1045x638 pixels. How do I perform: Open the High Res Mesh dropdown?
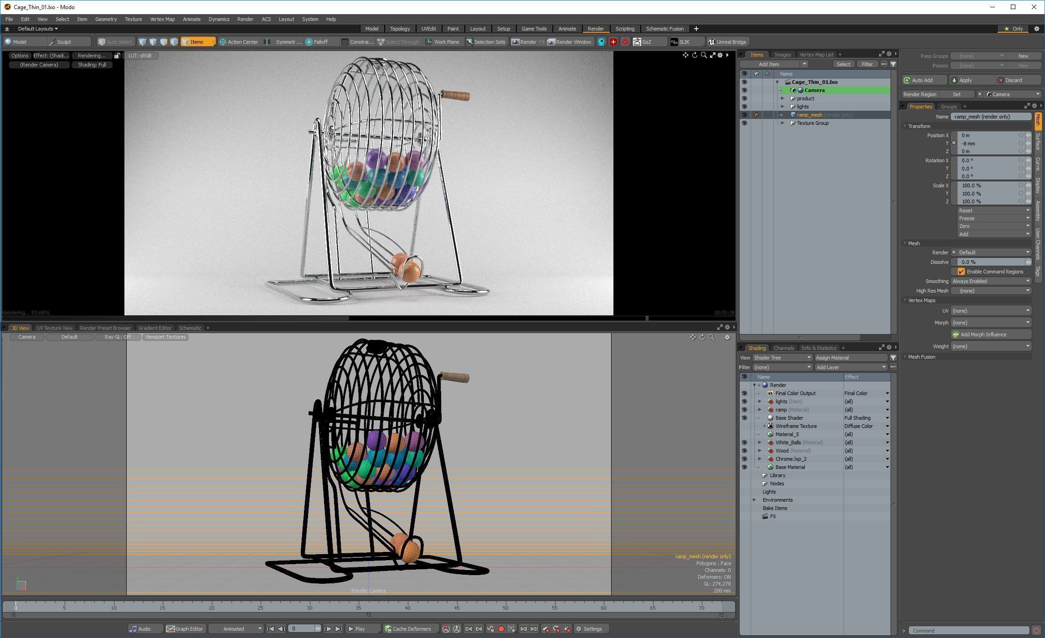click(x=991, y=291)
